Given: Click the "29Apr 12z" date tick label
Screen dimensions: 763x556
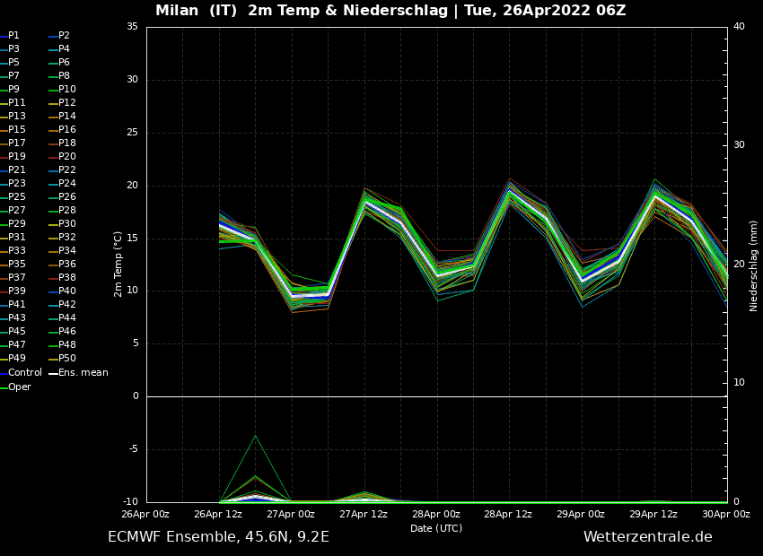Looking at the screenshot, I should [x=653, y=514].
